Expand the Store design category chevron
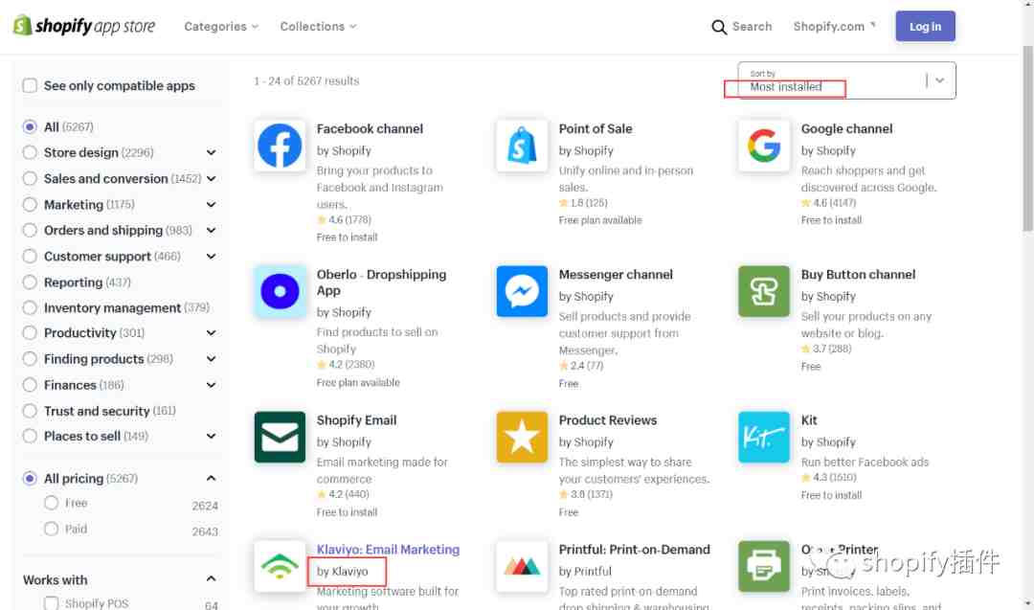The image size is (1034, 610). coord(211,152)
